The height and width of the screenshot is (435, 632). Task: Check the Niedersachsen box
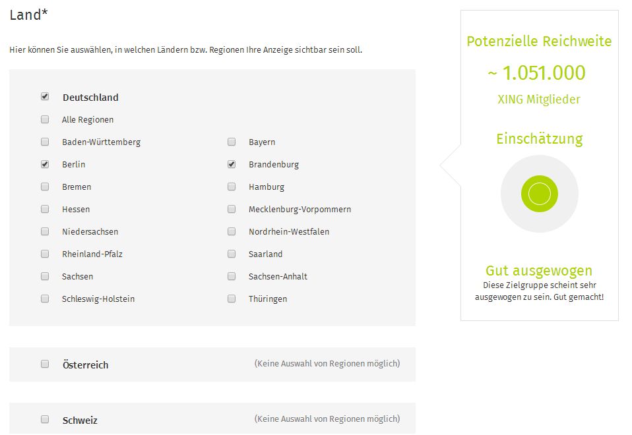45,231
